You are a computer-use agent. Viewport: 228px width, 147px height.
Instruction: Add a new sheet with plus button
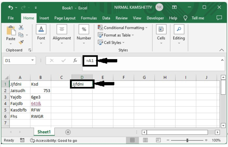(68, 132)
